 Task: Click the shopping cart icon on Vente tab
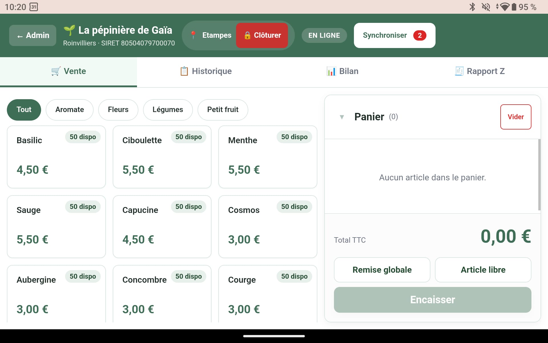(56, 71)
